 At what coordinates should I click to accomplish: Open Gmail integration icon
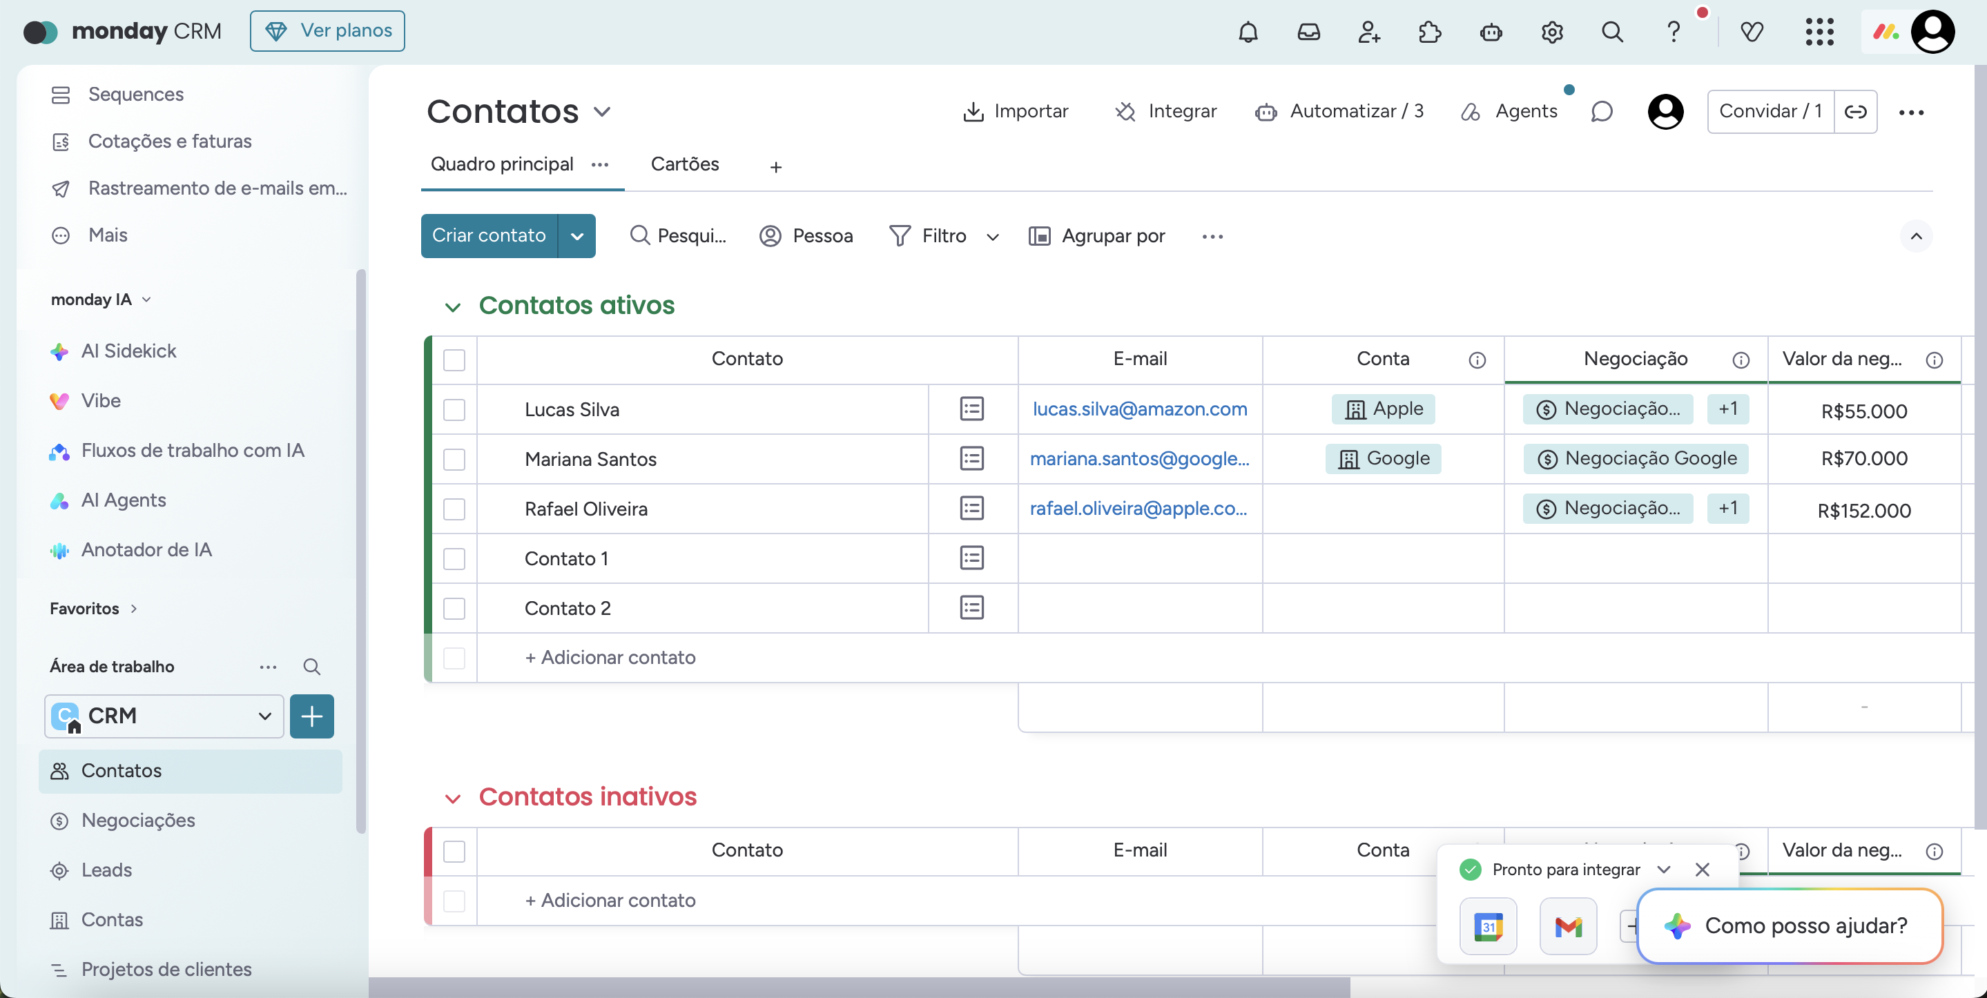pyautogui.click(x=1568, y=926)
